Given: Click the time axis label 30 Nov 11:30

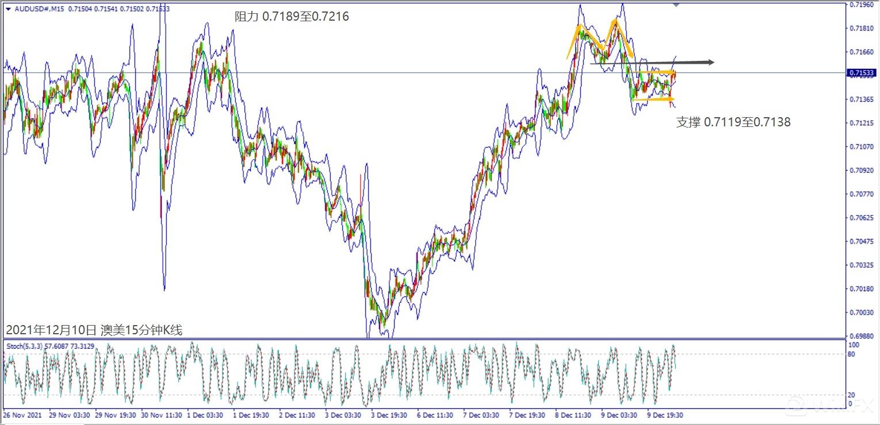Looking at the screenshot, I should point(162,415).
